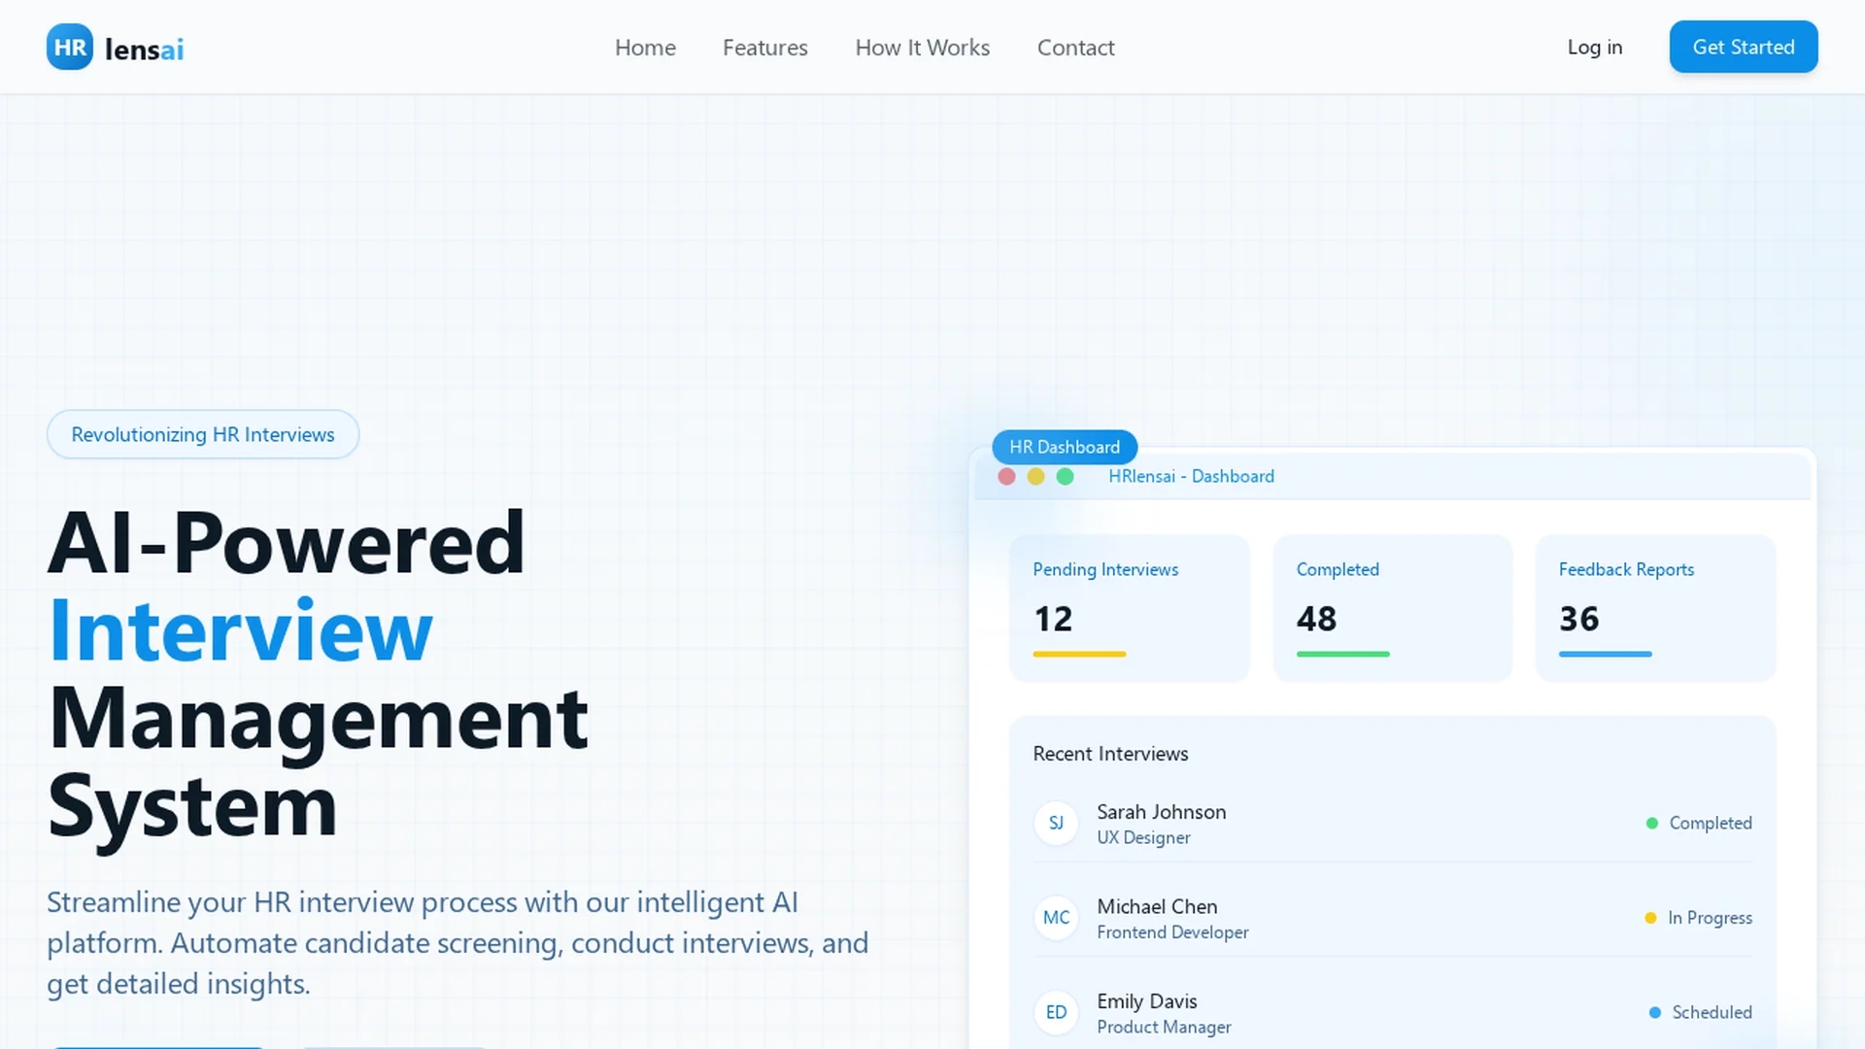Click the green Completed status dot
Screen dimensions: 1865x1049
tap(1652, 823)
